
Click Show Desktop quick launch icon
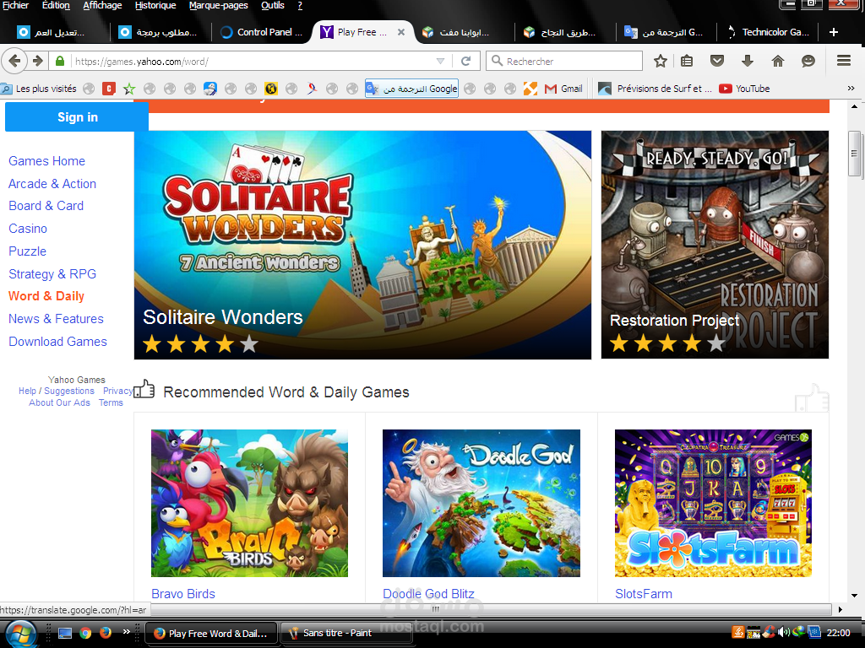pyautogui.click(x=65, y=633)
